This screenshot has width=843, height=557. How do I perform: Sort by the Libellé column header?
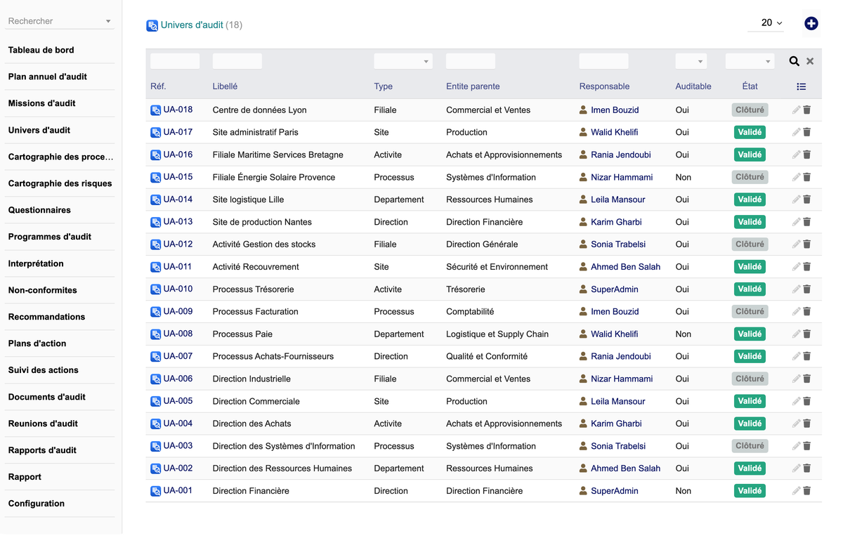225,86
